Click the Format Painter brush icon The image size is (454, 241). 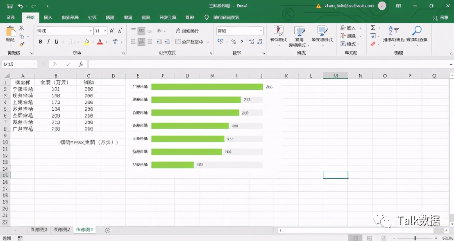tap(22, 44)
